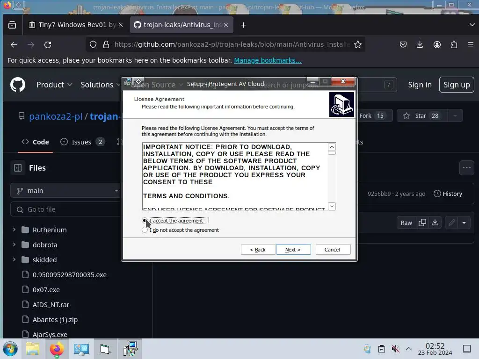Image resolution: width=479 pixels, height=359 pixels.
Task: Open the Firefox account icon
Action: coord(437,44)
